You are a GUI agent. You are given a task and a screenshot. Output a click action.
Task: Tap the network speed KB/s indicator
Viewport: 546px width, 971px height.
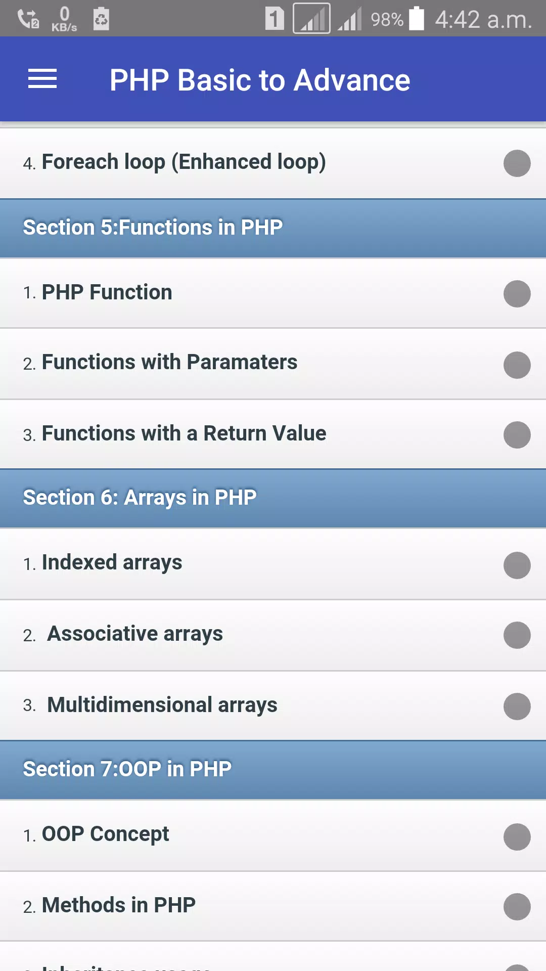point(64,19)
